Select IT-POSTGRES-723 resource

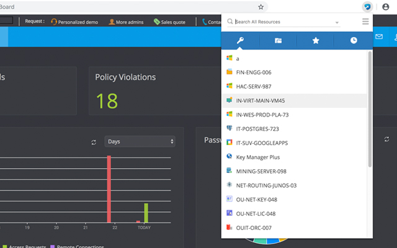click(x=294, y=129)
